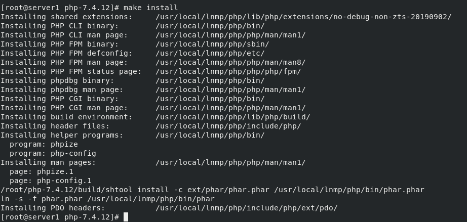Click the 'Installing phpdbg binary' line

tap(133, 80)
